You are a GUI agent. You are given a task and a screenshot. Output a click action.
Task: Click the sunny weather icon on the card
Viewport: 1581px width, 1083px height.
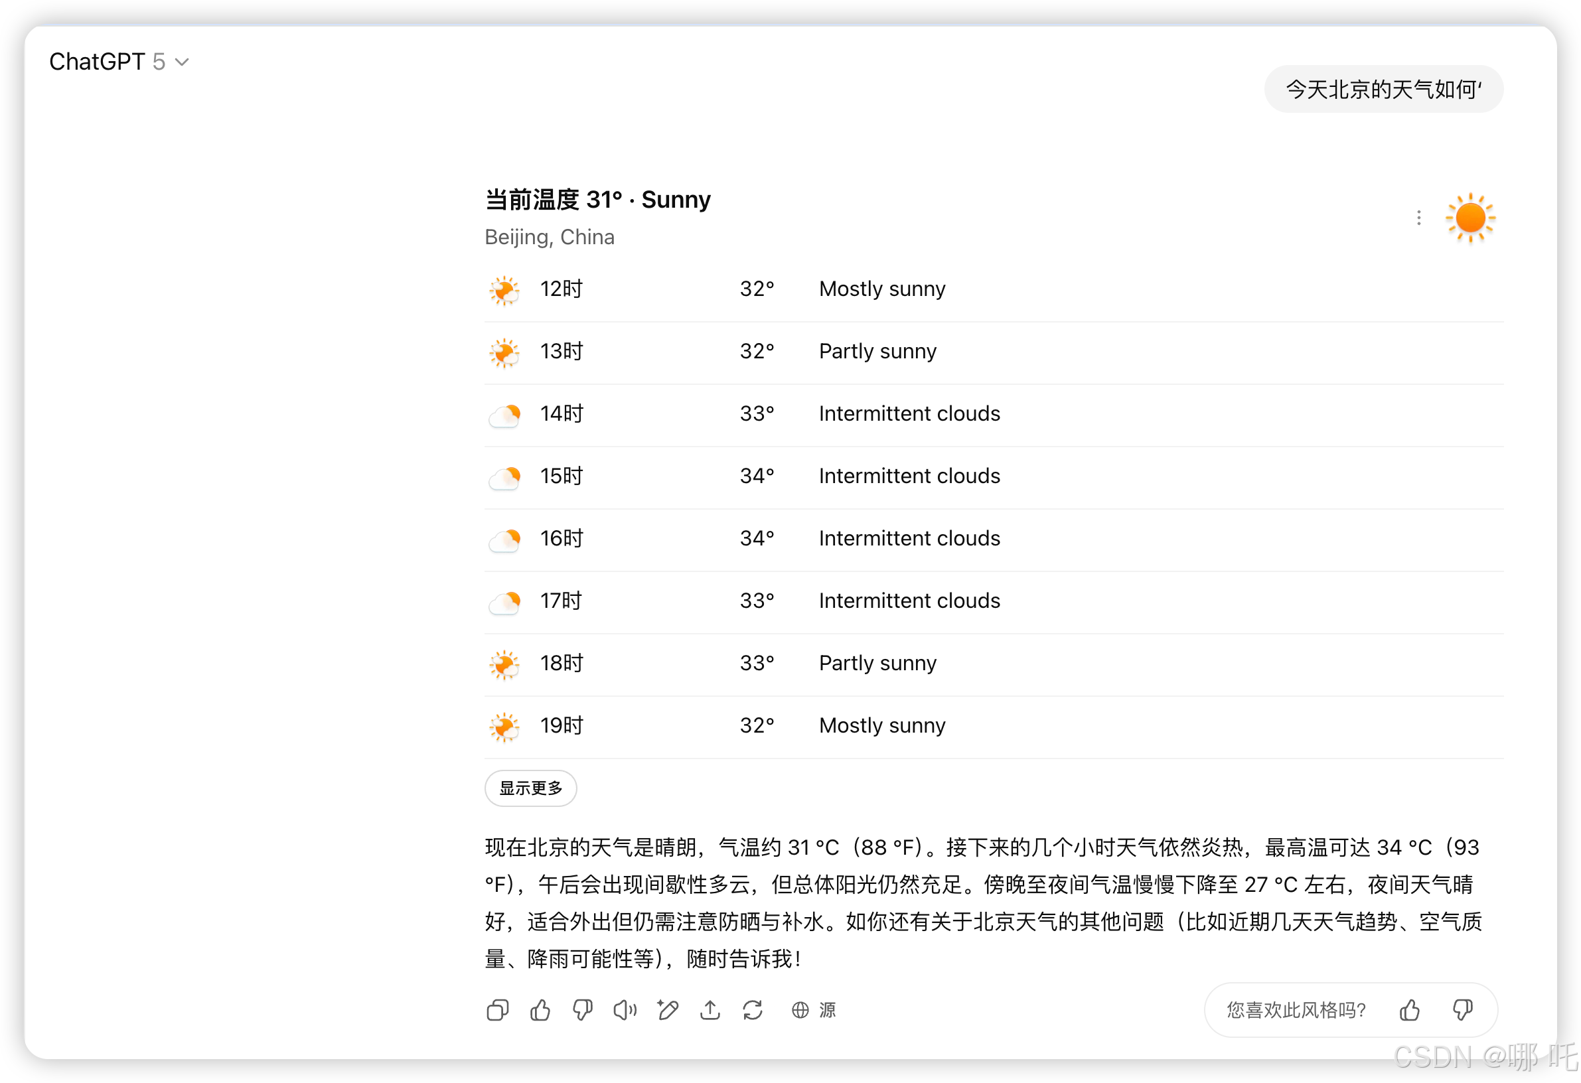click(x=1470, y=218)
